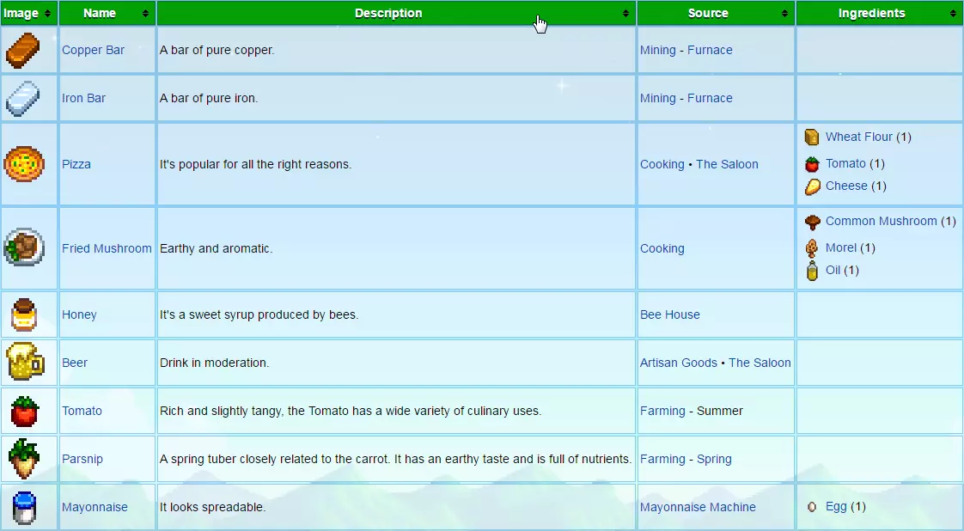Open Tomato ingredient link in Pizza row
The height and width of the screenshot is (531, 964).
tap(846, 163)
